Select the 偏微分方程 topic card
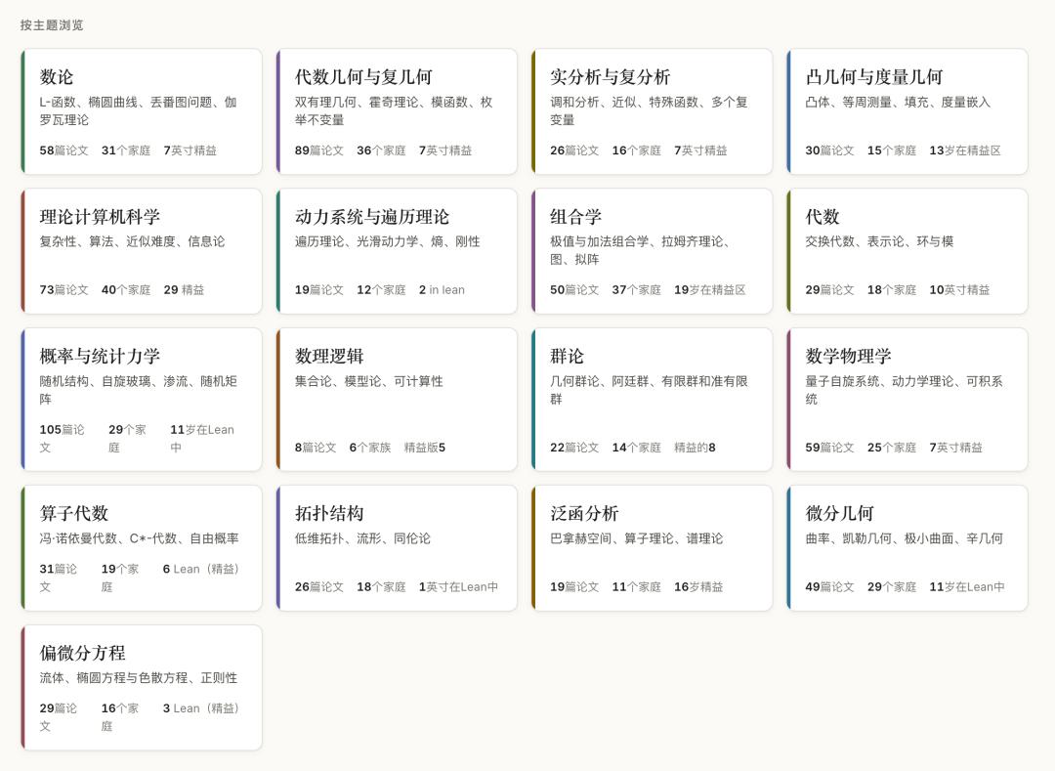Screen dimensions: 1055x771 click(142, 688)
